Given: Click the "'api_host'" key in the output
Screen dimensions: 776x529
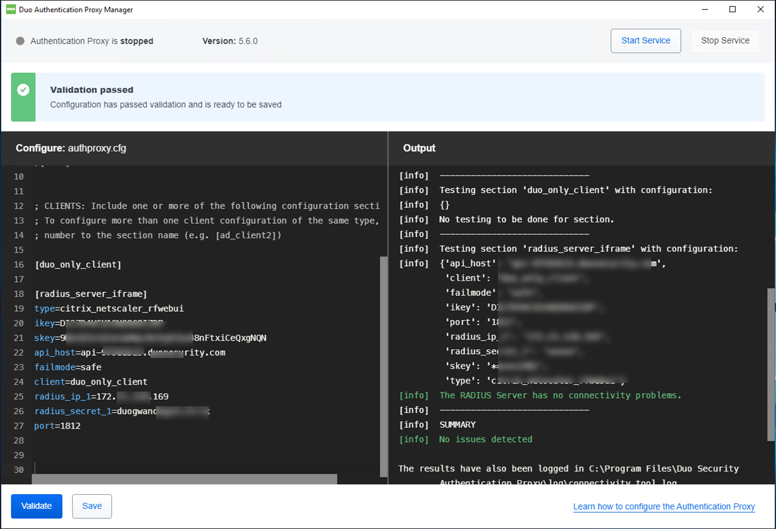Looking at the screenshot, I should (470, 264).
